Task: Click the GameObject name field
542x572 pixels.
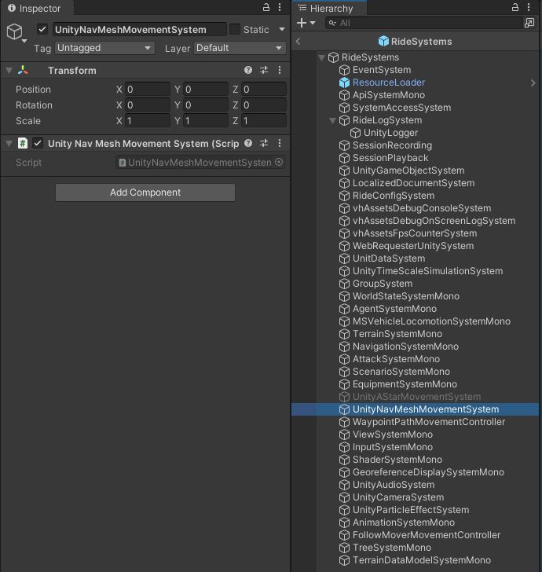Action: [x=139, y=30]
